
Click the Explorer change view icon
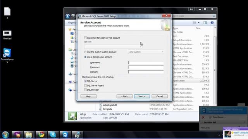coord(195,23)
